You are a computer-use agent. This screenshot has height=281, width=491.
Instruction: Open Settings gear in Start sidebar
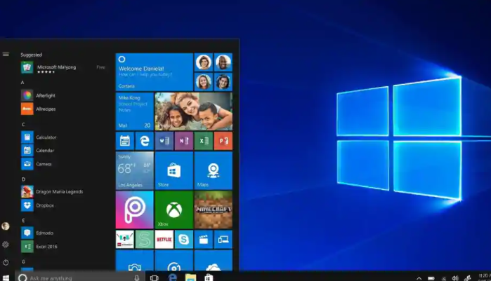pyautogui.click(x=6, y=245)
